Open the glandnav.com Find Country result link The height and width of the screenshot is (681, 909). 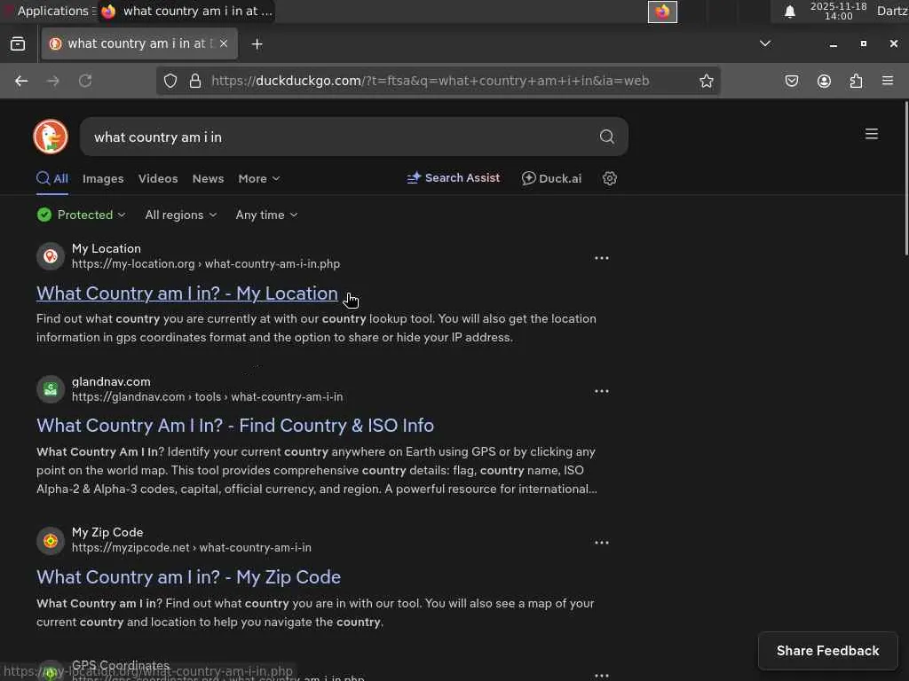coord(235,426)
